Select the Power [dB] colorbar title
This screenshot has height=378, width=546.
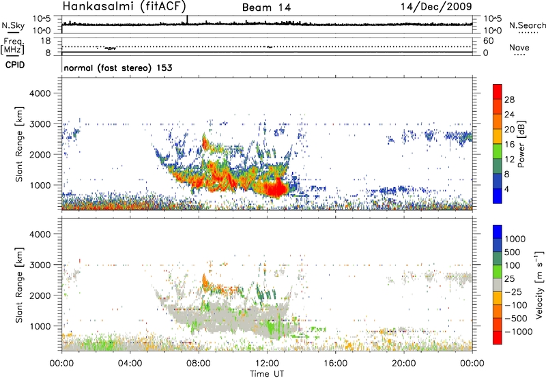click(521, 144)
